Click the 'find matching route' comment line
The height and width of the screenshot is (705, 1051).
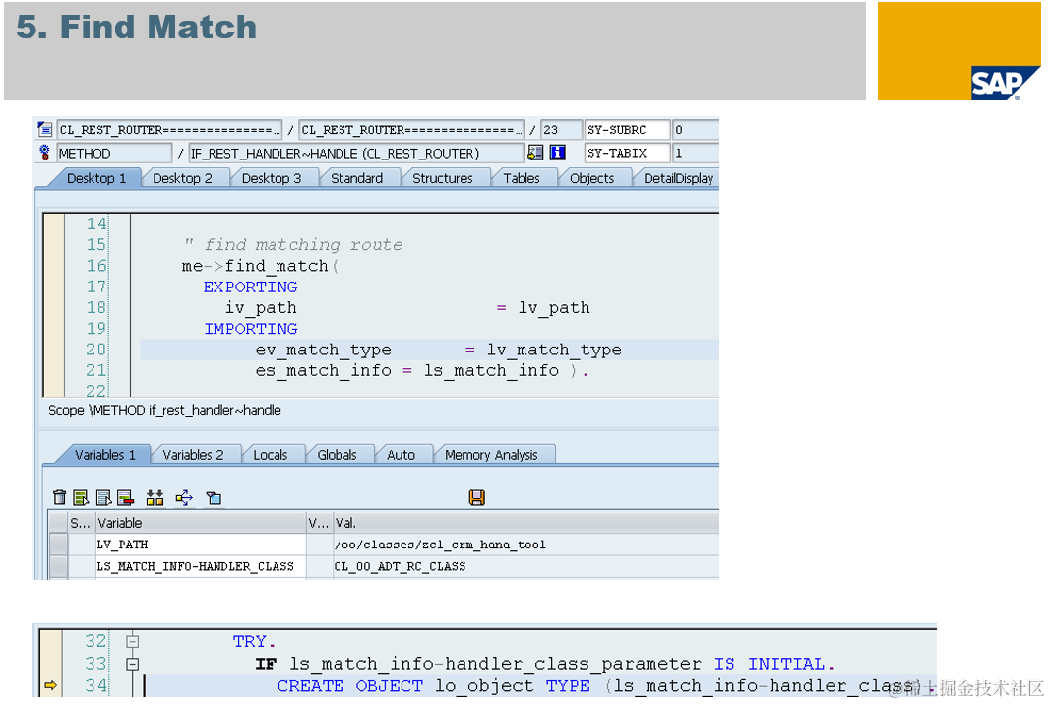point(293,245)
